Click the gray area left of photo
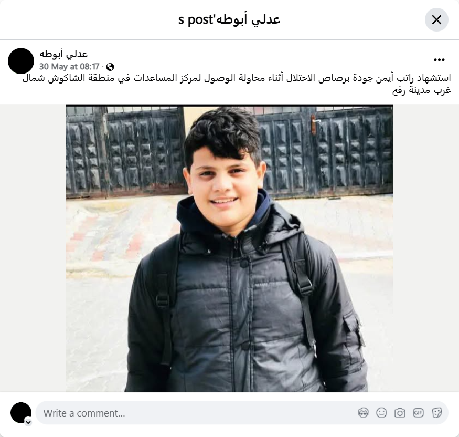 (x=33, y=248)
